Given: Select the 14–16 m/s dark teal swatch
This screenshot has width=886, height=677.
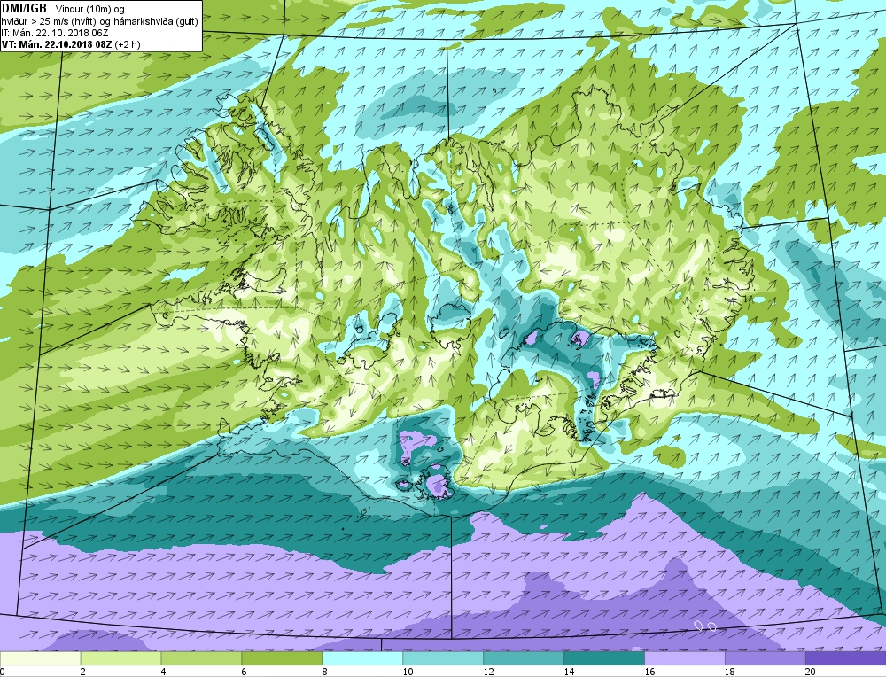Looking at the screenshot, I should 604,658.
